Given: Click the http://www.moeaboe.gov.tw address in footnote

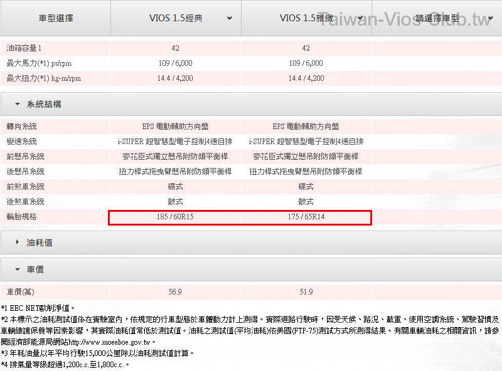Looking at the screenshot, I should coord(109,342).
